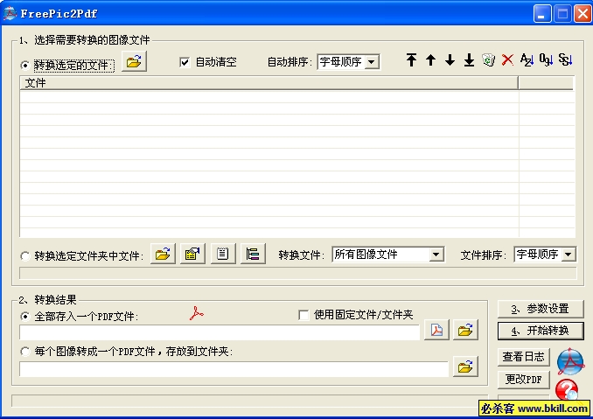Browse folder for single PDF output path

(x=465, y=330)
